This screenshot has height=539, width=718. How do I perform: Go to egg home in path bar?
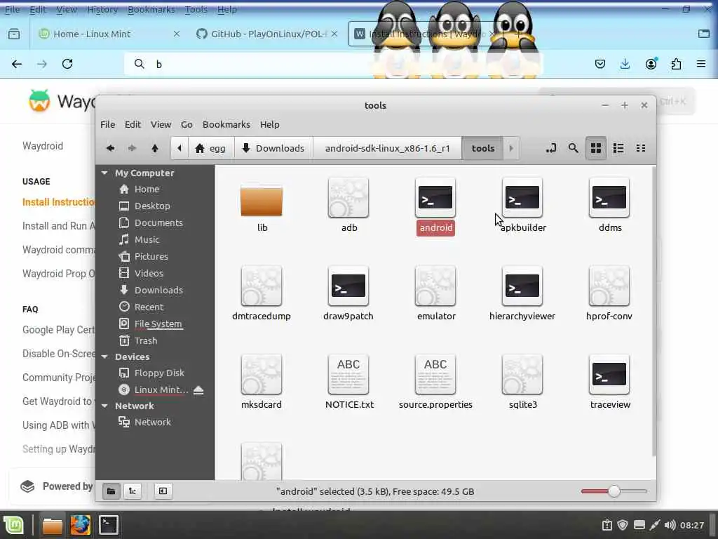click(x=210, y=148)
